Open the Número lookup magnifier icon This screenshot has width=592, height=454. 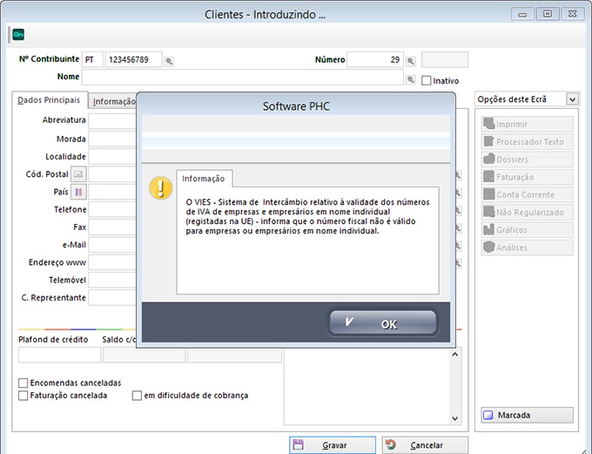[411, 61]
